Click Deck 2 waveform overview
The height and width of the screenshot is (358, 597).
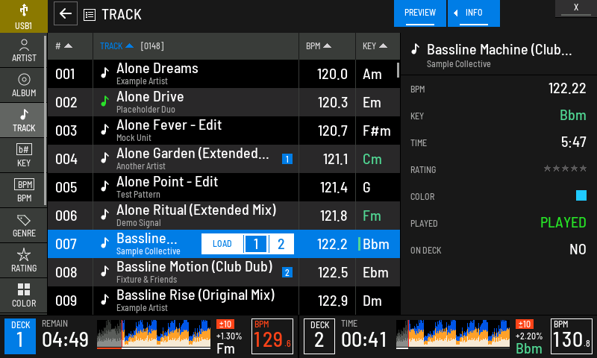coord(453,334)
